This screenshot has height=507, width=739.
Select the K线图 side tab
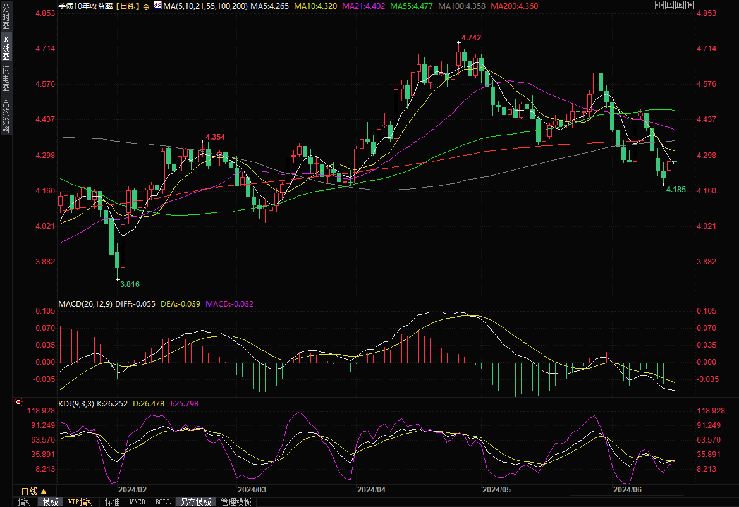6,48
